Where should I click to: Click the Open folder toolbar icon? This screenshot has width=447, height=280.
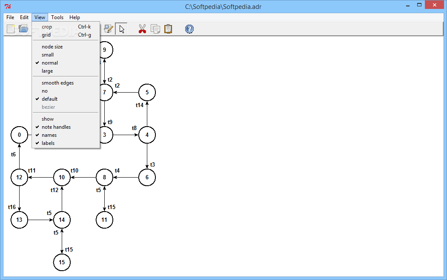point(23,29)
